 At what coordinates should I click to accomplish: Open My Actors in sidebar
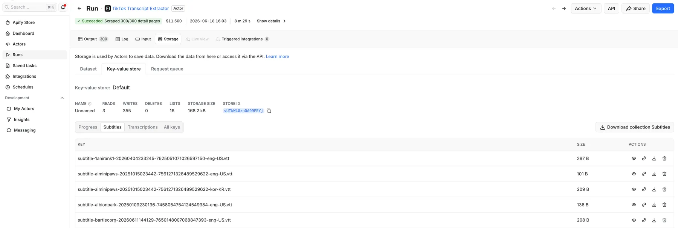pyautogui.click(x=35, y=109)
